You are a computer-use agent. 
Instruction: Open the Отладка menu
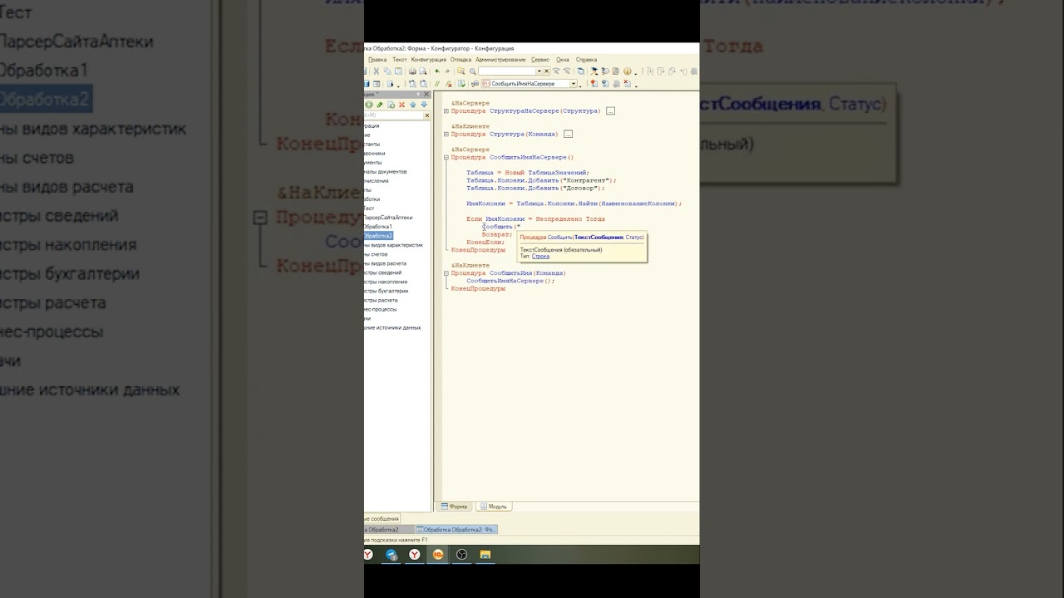point(461,60)
